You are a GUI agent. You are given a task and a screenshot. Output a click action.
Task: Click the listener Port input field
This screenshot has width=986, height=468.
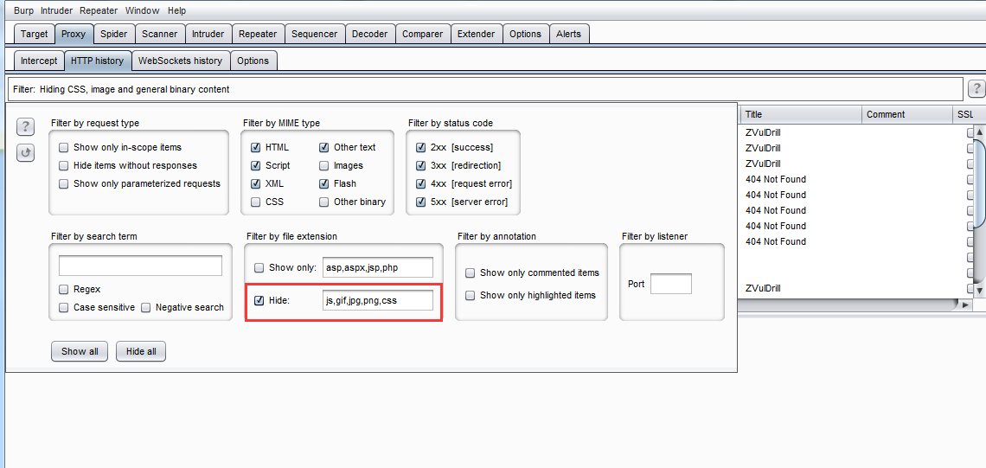[671, 284]
